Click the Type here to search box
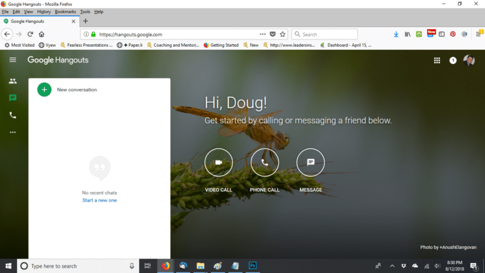Image resolution: width=485 pixels, height=273 pixels. [78, 266]
